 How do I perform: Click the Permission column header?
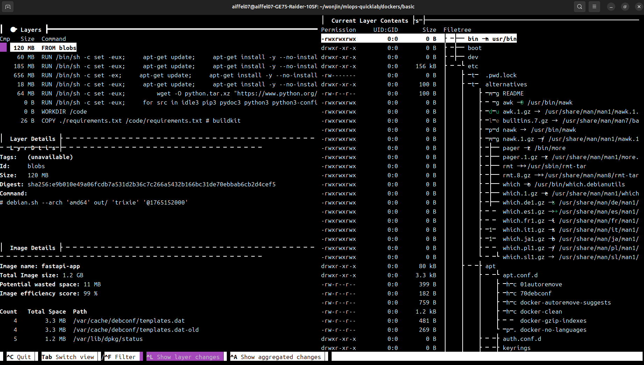click(338, 30)
